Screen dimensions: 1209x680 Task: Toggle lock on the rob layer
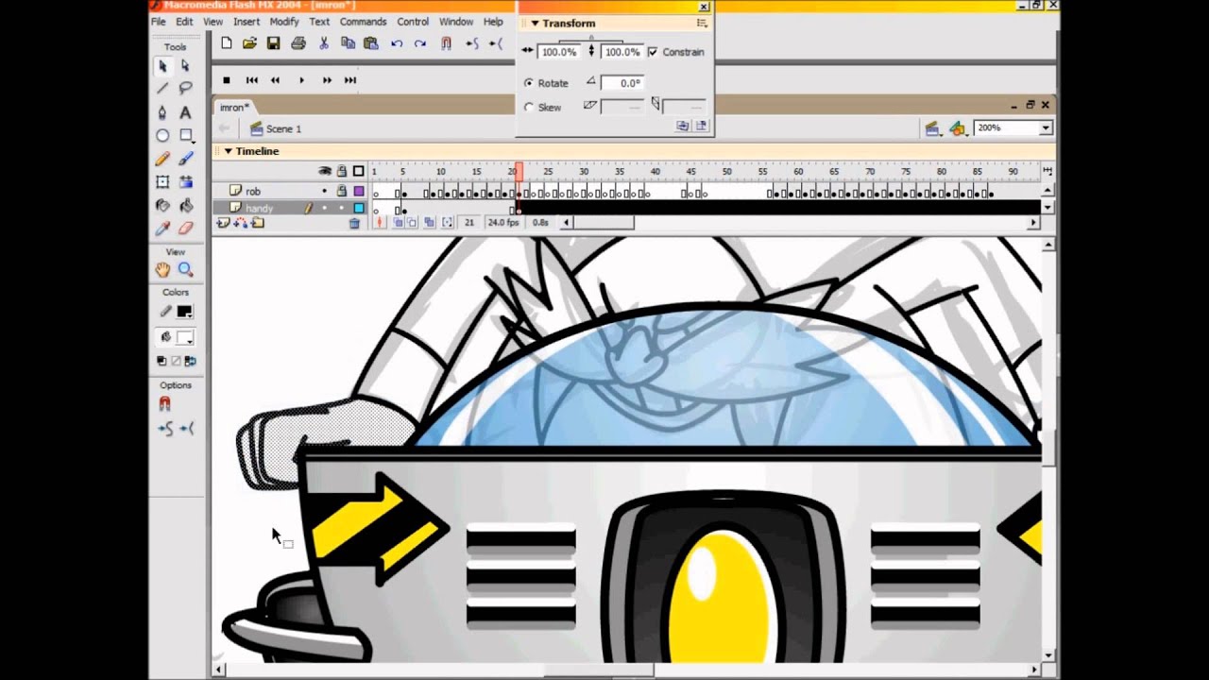pos(341,192)
